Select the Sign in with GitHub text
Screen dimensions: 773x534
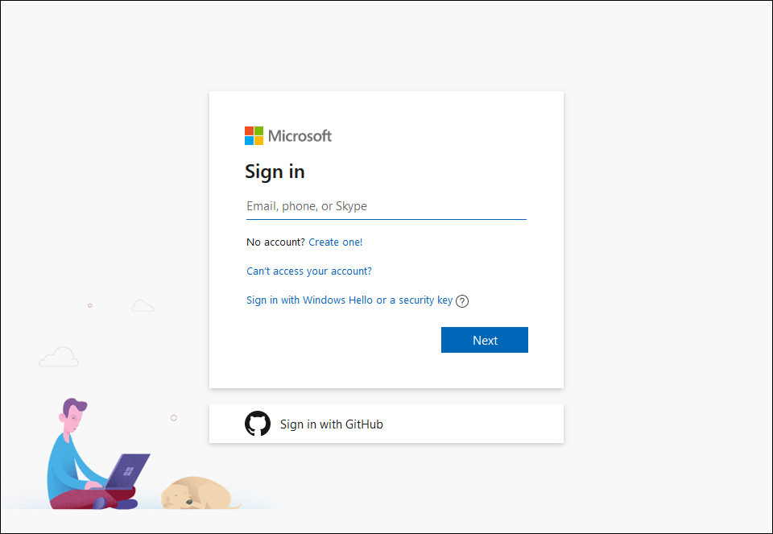point(332,424)
